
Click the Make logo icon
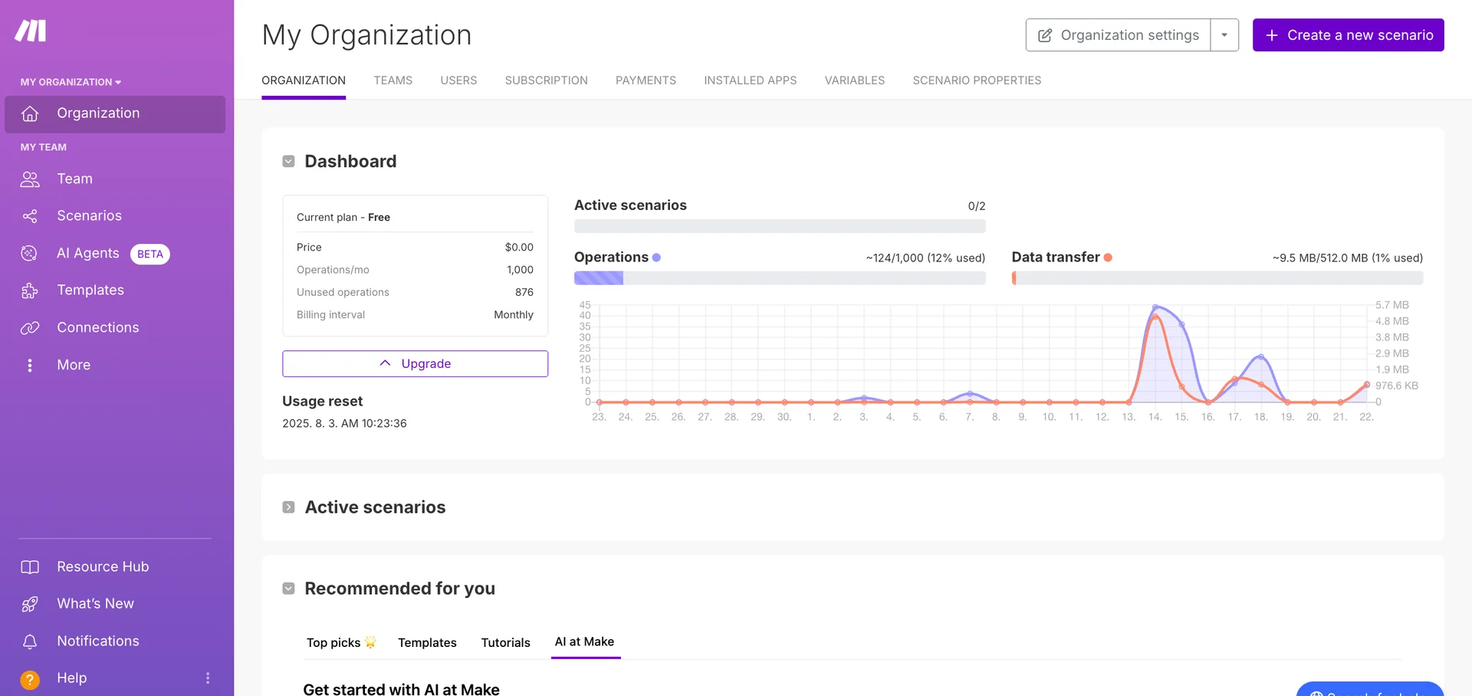tap(31, 31)
